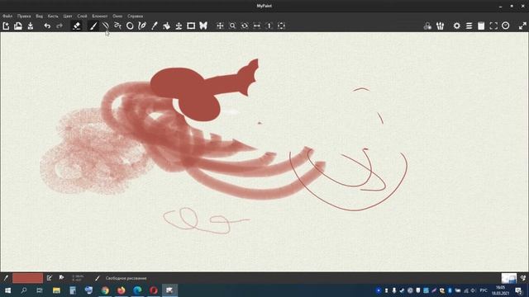This screenshot has height=297, width=529.
Task: Redo the undone stroke
Action: 60,26
